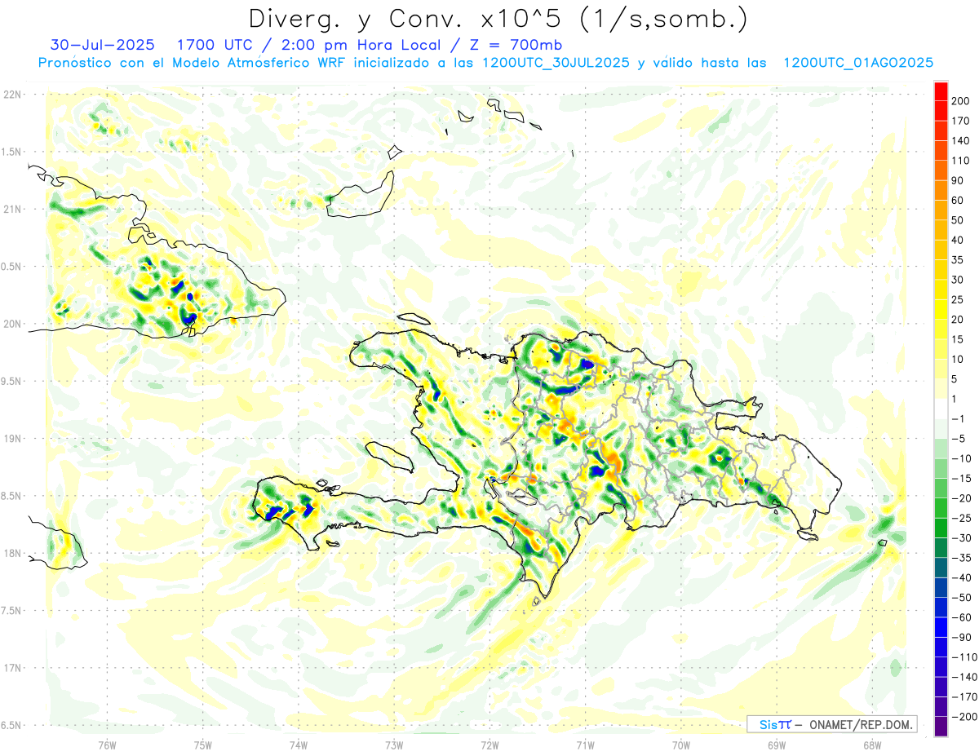Screen dimensions: 979x756
Task: Click the dark purple swatch at scale bottom
Action: [941, 726]
